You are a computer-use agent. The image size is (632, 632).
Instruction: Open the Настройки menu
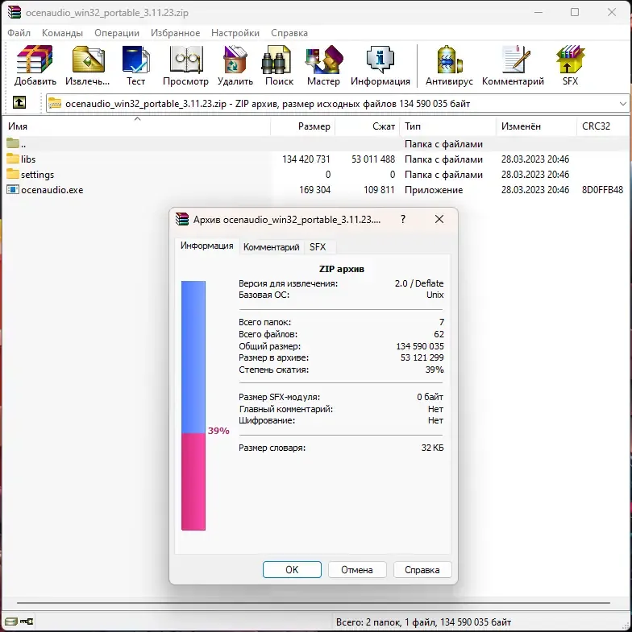click(235, 33)
